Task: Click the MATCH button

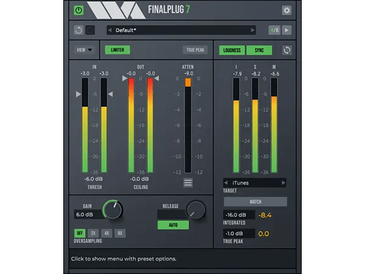Action: pyautogui.click(x=255, y=202)
